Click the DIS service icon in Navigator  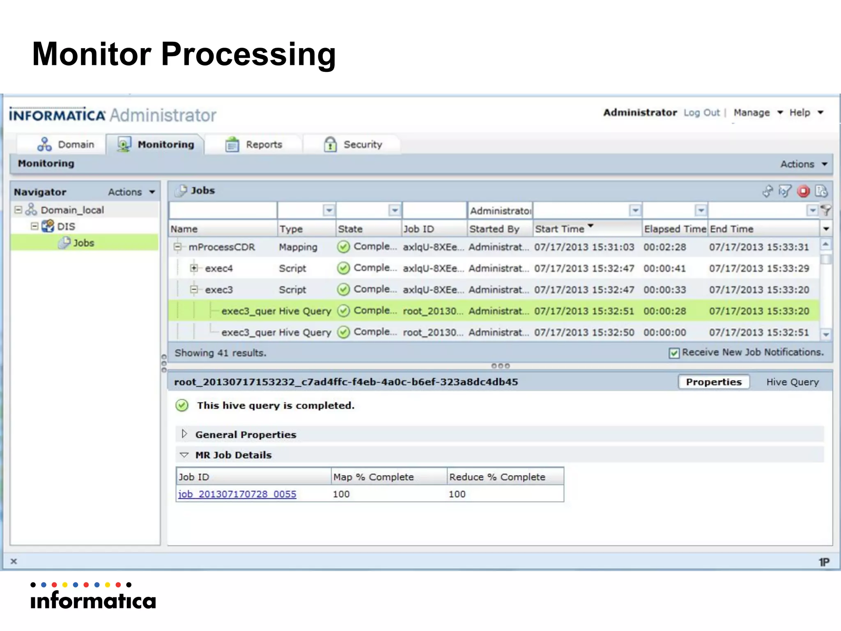click(x=48, y=226)
